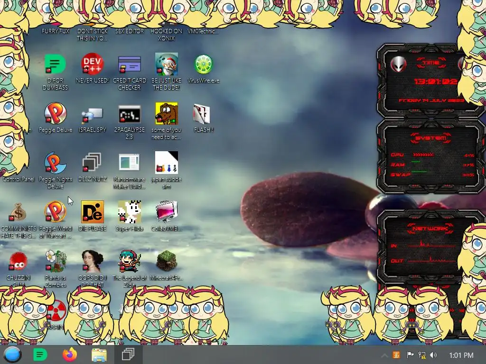The width and height of the screenshot is (486, 364).
Task: Open the japan suicide sim icon
Action: pyautogui.click(x=167, y=163)
